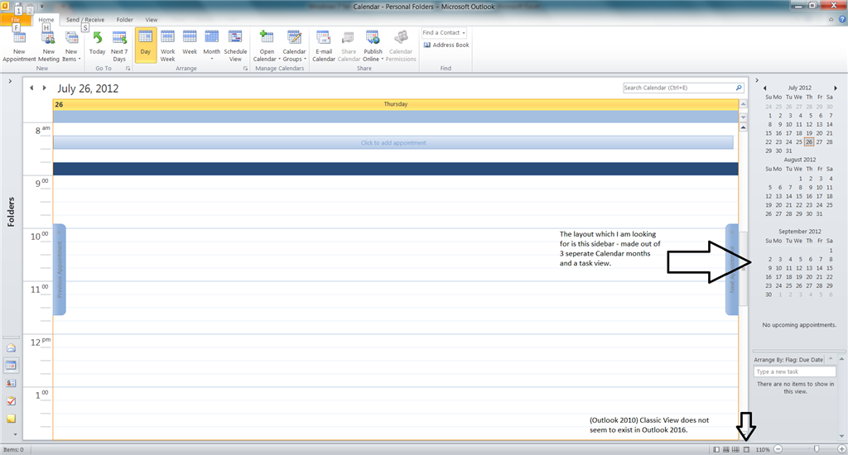The height and width of the screenshot is (455, 848).
Task: Open Calendar Groups dropdown
Action: tap(294, 46)
